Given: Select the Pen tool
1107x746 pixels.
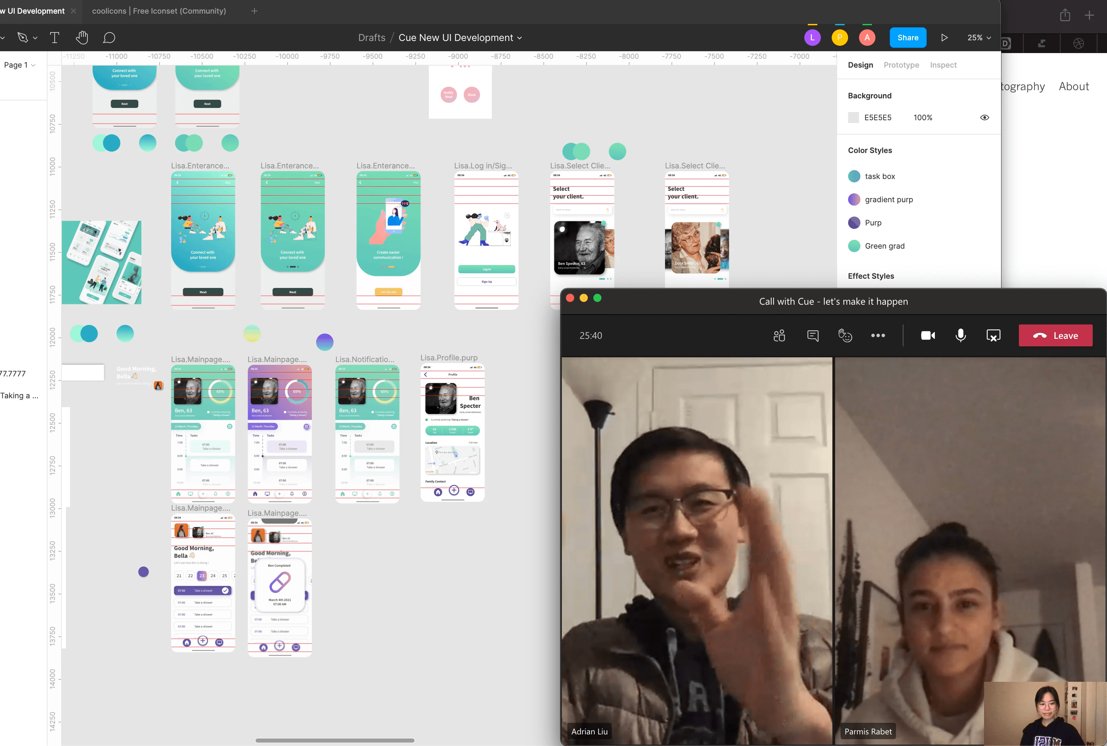Looking at the screenshot, I should (x=22, y=38).
